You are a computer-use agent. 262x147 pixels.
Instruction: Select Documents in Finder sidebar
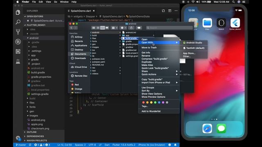point(80,54)
